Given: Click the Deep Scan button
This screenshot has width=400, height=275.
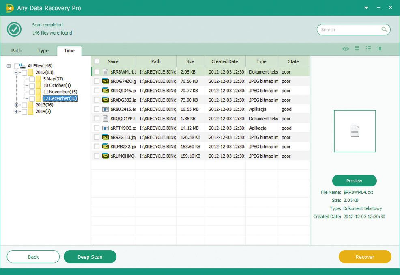Looking at the screenshot, I should pyautogui.click(x=90, y=257).
